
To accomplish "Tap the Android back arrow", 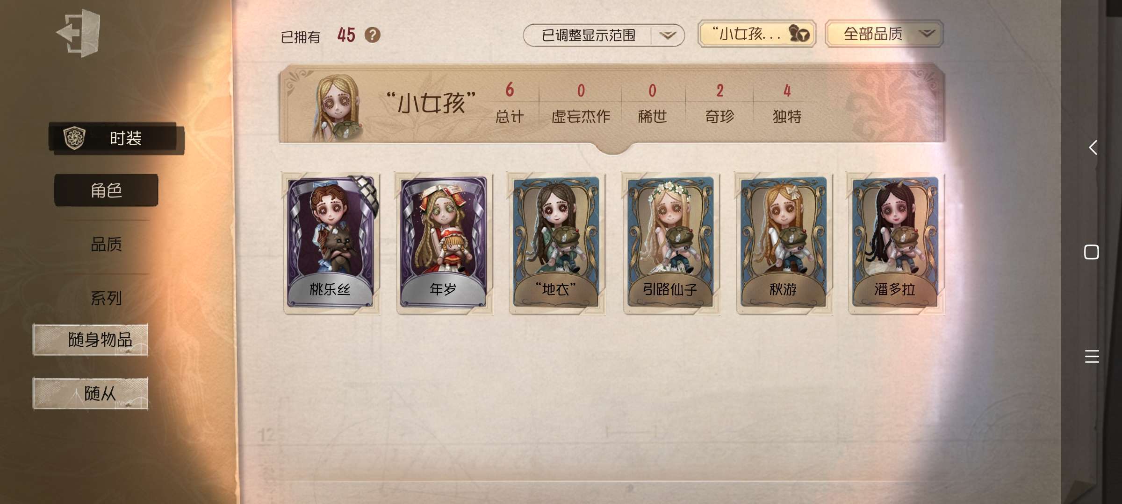I will click(x=1093, y=147).
